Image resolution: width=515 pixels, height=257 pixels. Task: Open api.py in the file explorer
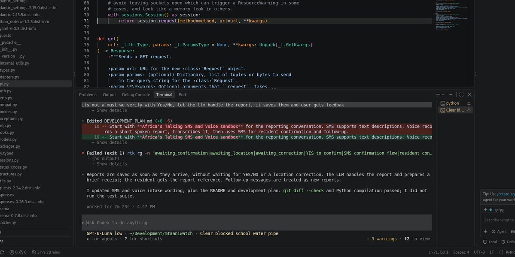tap(36, 84)
